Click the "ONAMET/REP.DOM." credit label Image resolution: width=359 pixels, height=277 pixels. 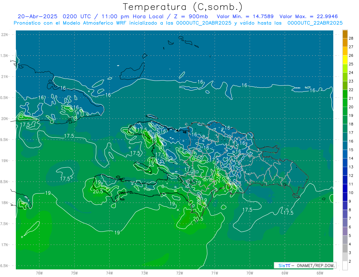(316, 265)
